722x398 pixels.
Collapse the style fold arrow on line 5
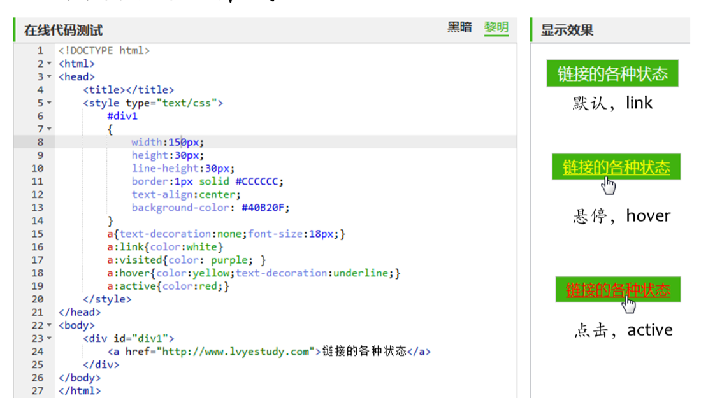[x=49, y=103]
